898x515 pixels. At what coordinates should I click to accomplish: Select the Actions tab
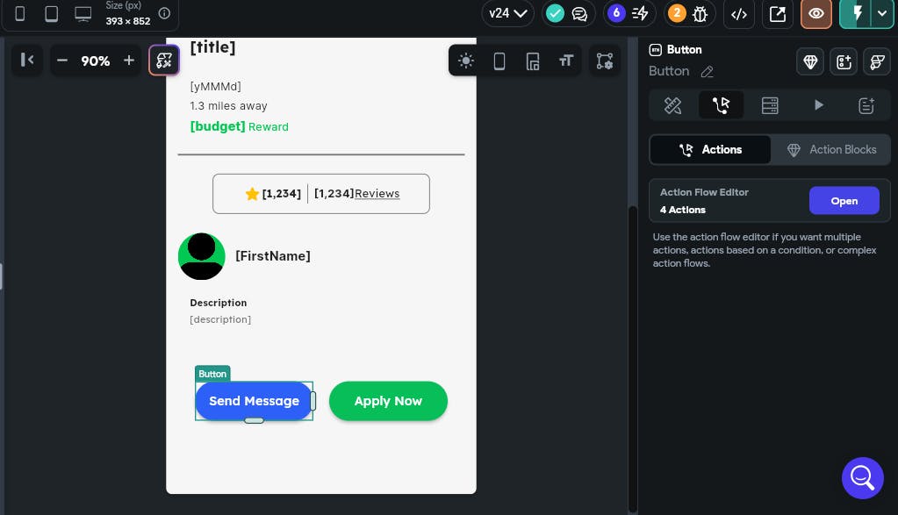pyautogui.click(x=710, y=149)
